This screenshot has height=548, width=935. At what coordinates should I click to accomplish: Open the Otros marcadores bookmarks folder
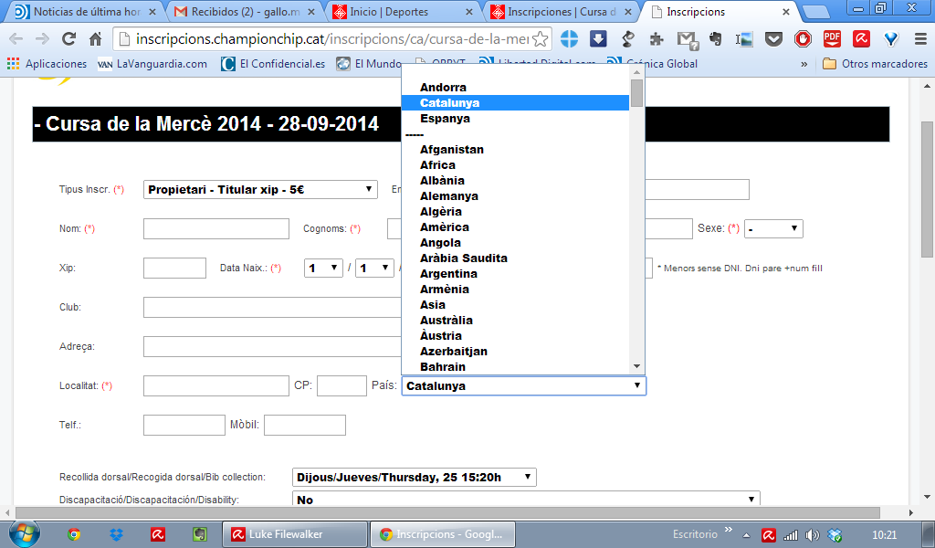pyautogui.click(x=875, y=64)
